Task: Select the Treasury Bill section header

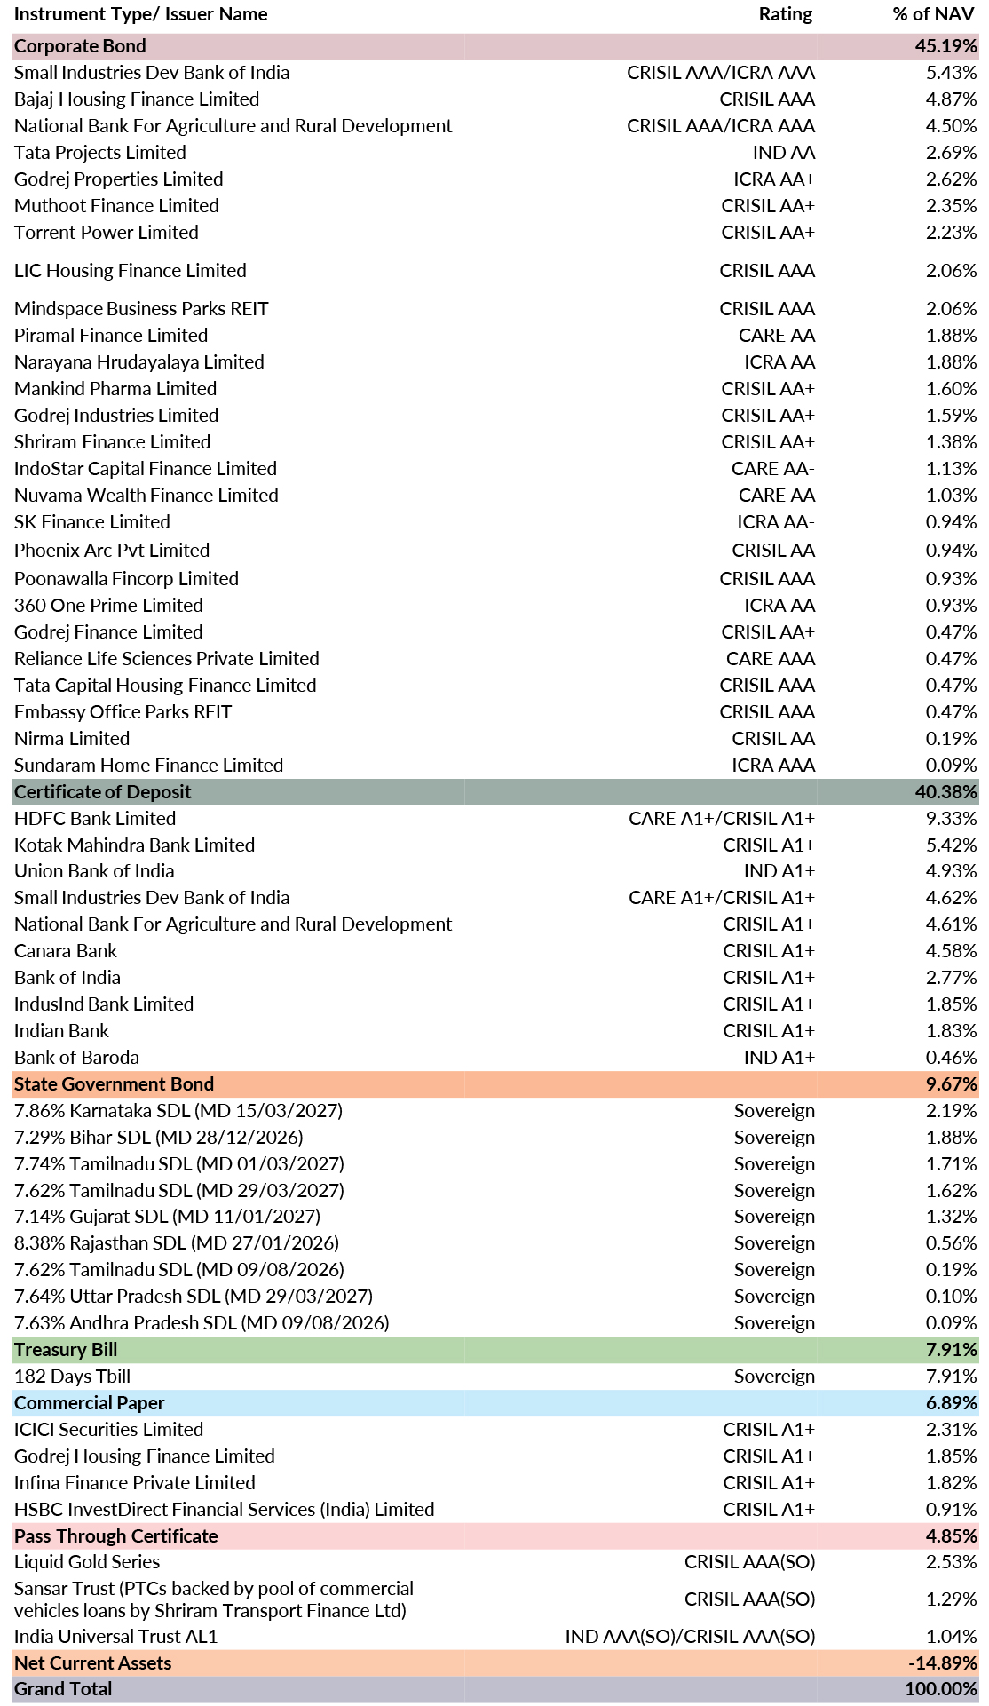Action: click(x=66, y=1349)
